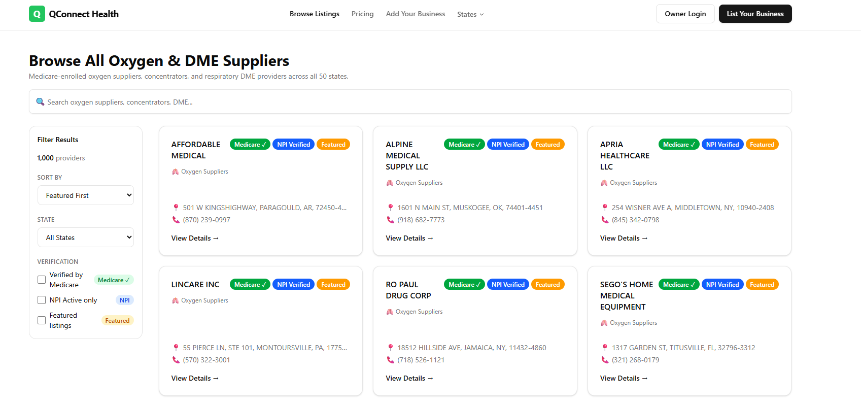Viewport: 861px width, 405px height.
Task: Click the lungs icon on the Sego's Home Medical card
Action: click(604, 323)
